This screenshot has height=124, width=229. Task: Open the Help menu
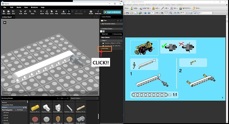pyautogui.click(x=43, y=7)
